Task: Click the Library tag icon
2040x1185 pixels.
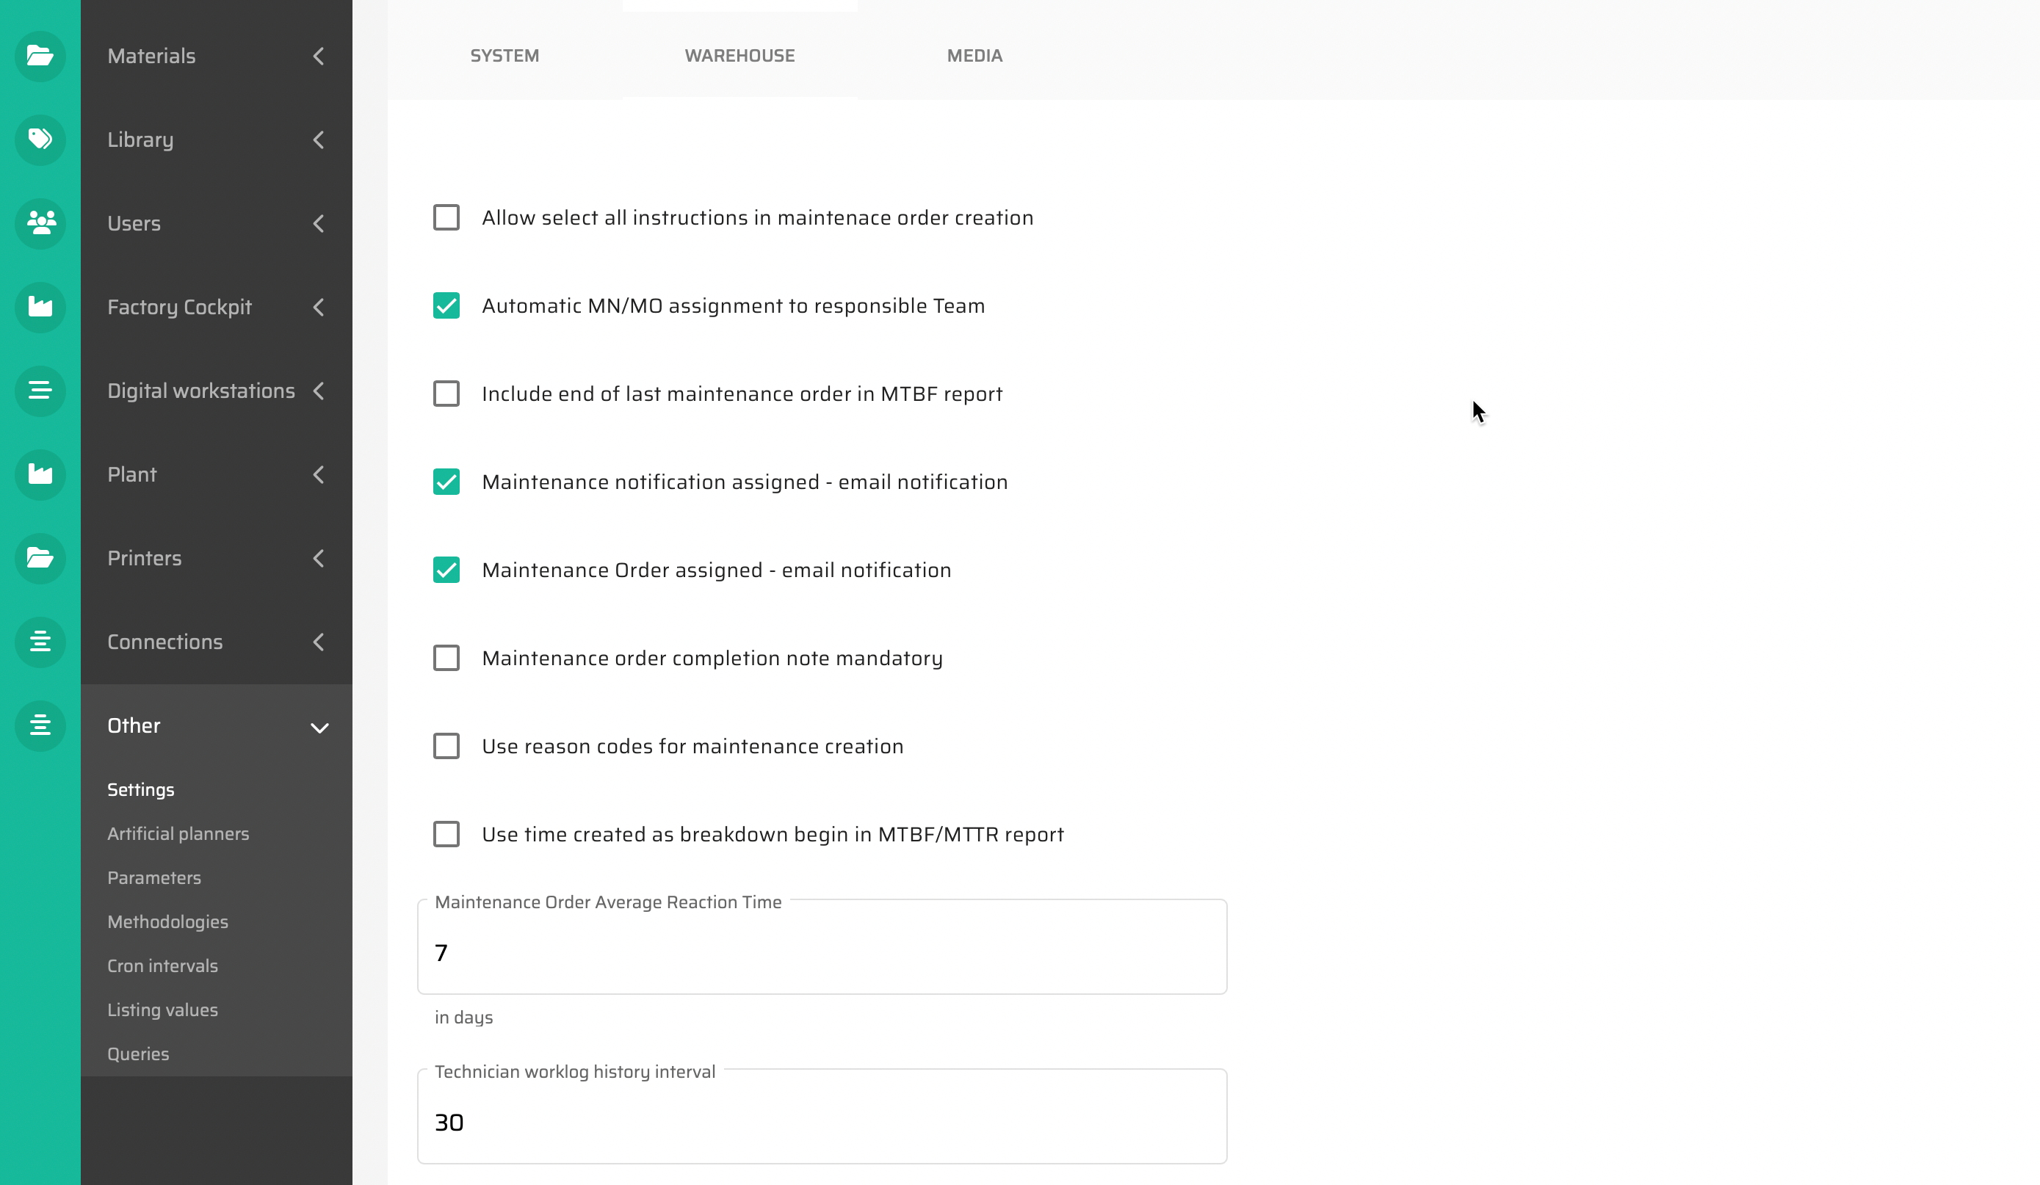Action: click(x=40, y=139)
